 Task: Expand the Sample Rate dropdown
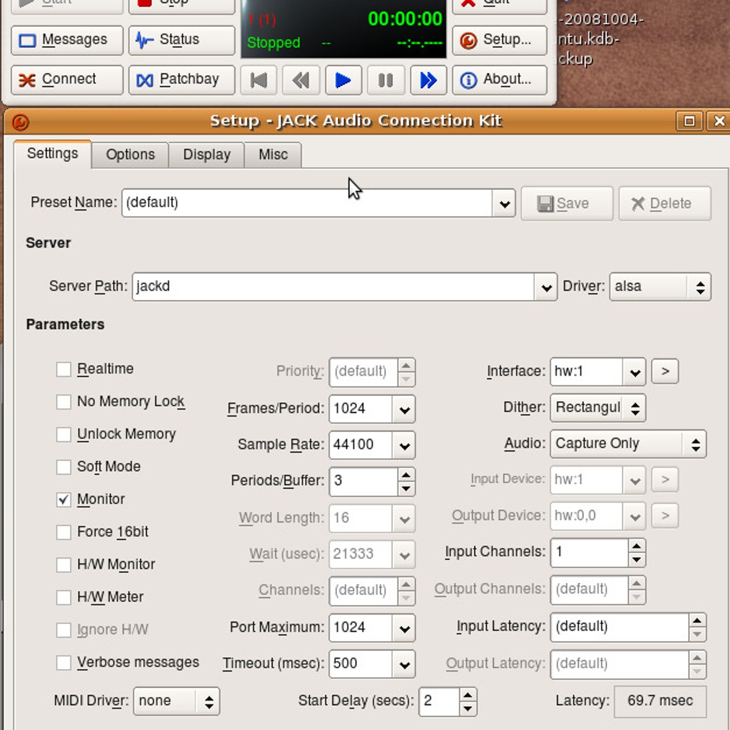pyautogui.click(x=404, y=445)
